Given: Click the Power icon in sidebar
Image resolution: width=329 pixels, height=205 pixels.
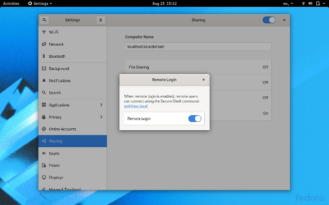Looking at the screenshot, I should pos(44,166).
